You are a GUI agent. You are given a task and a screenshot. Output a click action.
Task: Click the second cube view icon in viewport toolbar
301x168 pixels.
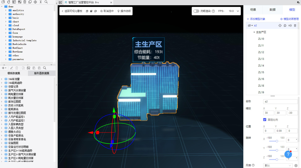(x=91, y=11)
